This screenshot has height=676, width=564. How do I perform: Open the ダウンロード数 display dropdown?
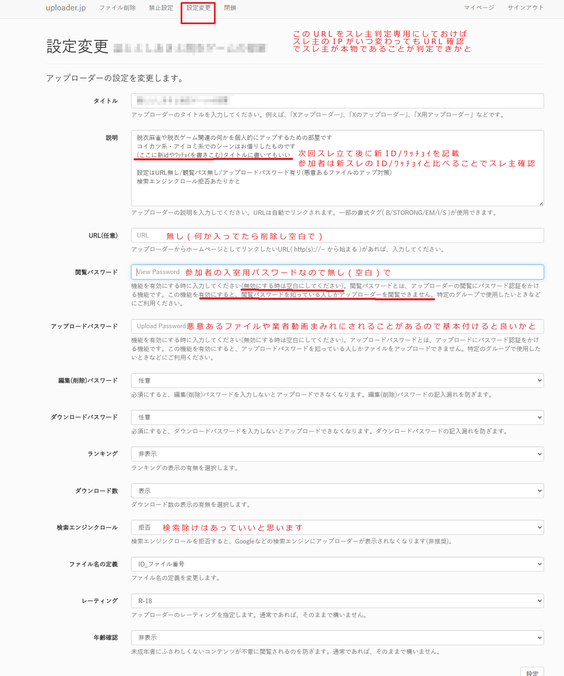tap(337, 491)
